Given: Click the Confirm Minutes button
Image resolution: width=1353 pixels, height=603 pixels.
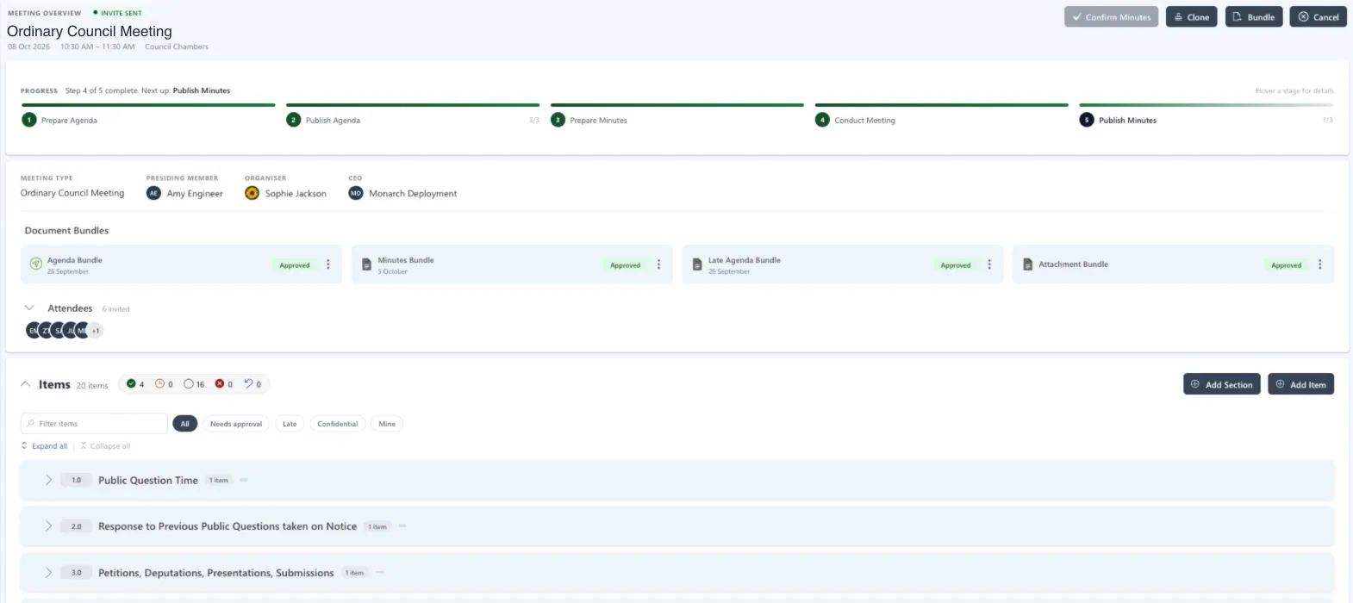Looking at the screenshot, I should (1112, 17).
